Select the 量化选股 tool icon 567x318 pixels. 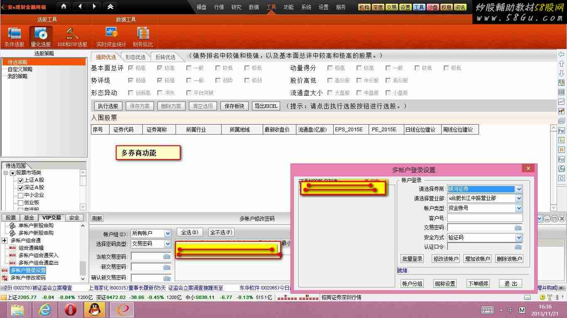pos(41,37)
